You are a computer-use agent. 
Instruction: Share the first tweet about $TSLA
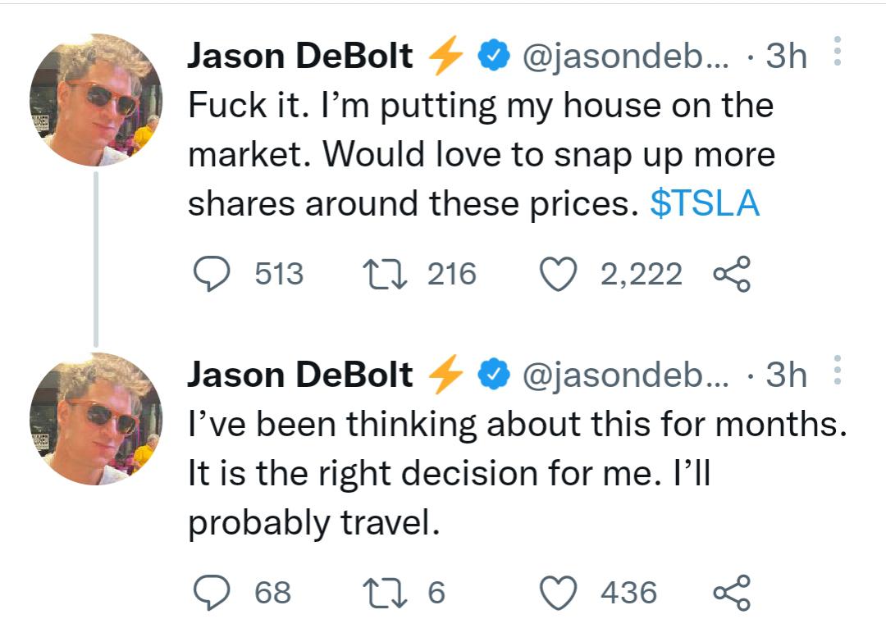[732, 275]
